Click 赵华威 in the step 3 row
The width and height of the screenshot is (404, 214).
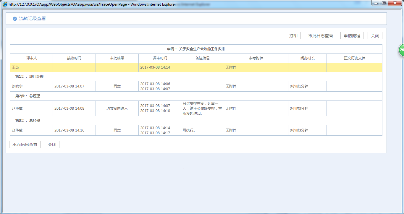17,130
